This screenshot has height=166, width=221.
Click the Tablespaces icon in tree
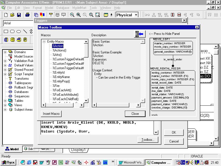pyautogui.click(x=10, y=83)
